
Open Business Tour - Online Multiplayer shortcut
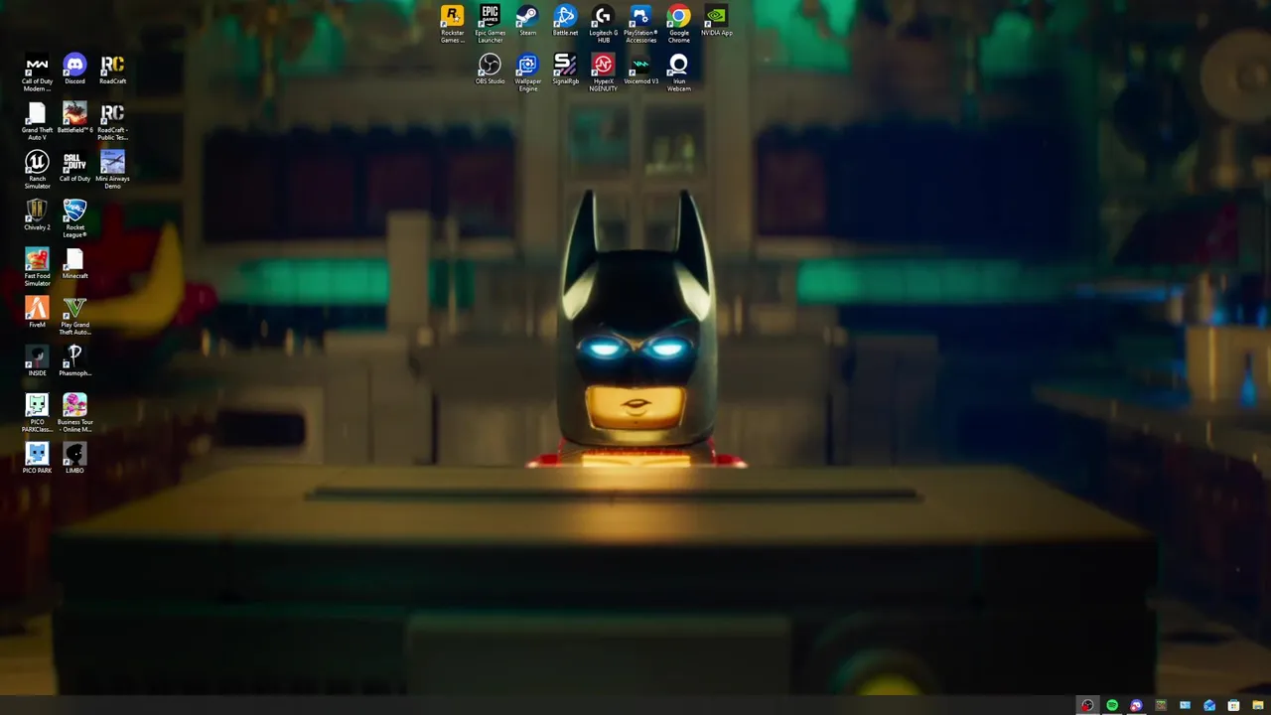pos(74,413)
